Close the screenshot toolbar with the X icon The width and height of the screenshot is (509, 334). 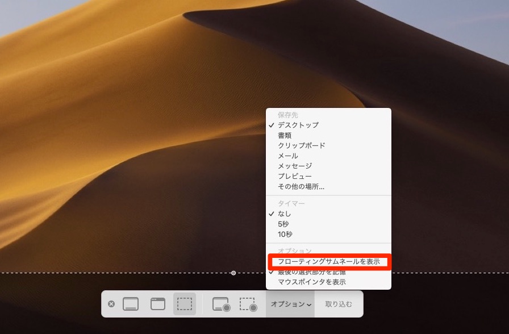(111, 304)
